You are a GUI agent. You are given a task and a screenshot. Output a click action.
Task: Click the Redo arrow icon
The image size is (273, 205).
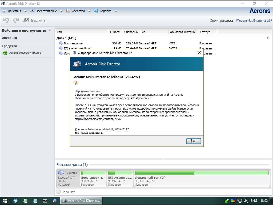16,20
